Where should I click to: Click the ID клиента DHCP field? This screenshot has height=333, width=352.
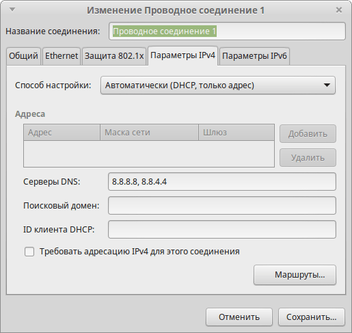pos(222,230)
